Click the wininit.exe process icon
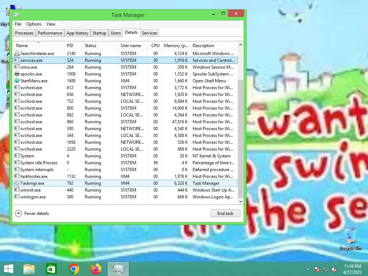Viewport: 368px width, 276px height. [17, 190]
